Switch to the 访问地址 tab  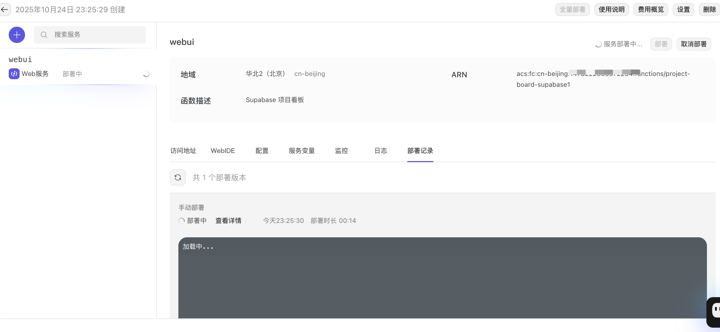click(183, 151)
